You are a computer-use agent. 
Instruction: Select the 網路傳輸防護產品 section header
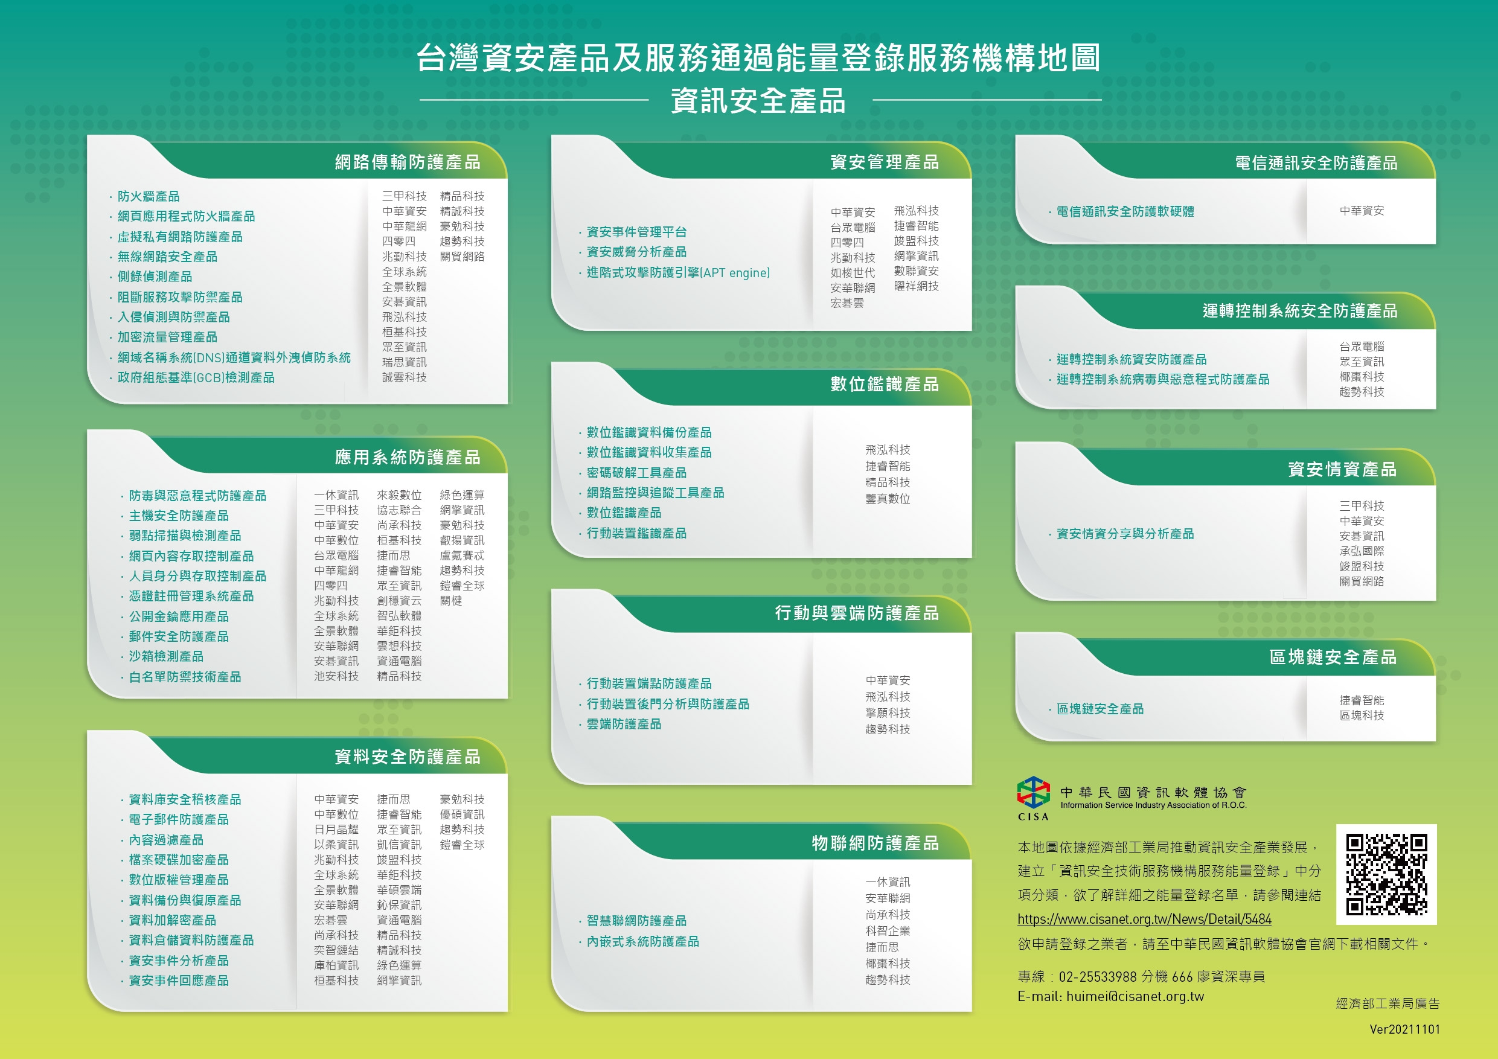point(408,162)
